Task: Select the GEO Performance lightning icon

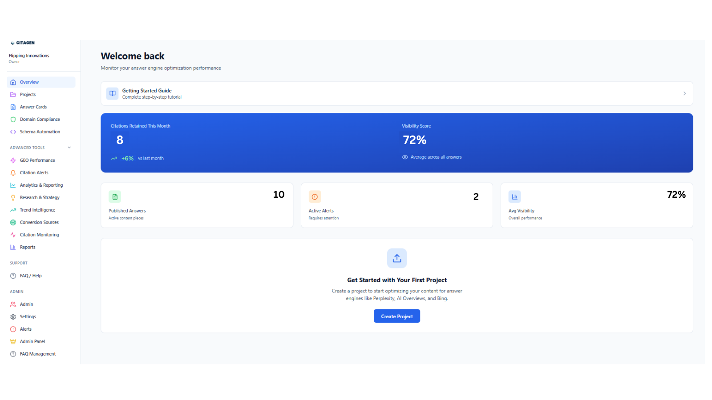Action: point(13,160)
